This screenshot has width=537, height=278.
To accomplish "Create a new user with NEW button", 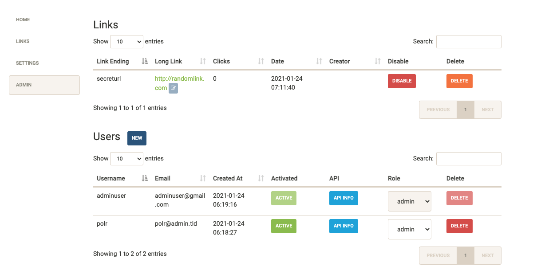I will 137,138.
